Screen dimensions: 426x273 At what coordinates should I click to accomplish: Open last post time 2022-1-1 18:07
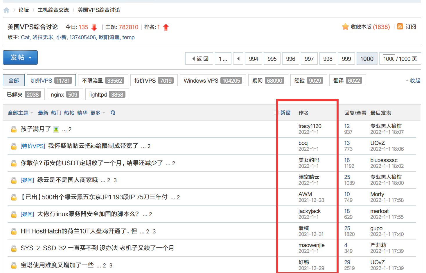tap(387, 132)
